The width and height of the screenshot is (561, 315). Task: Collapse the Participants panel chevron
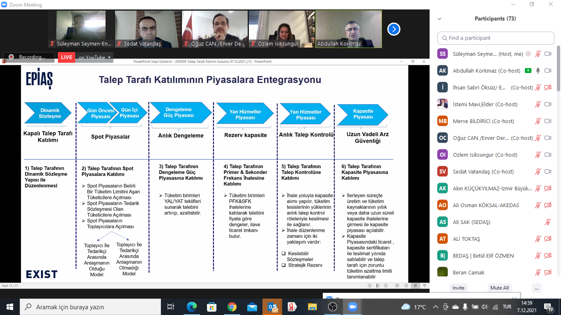click(x=439, y=19)
